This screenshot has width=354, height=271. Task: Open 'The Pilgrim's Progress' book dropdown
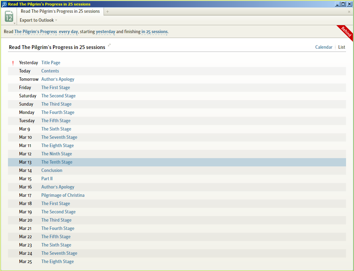click(x=36, y=32)
